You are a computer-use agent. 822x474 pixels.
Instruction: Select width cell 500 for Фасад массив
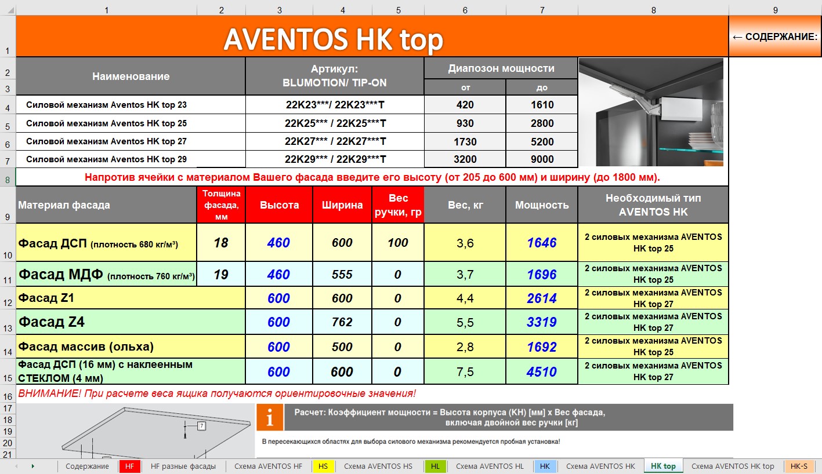tap(342, 347)
